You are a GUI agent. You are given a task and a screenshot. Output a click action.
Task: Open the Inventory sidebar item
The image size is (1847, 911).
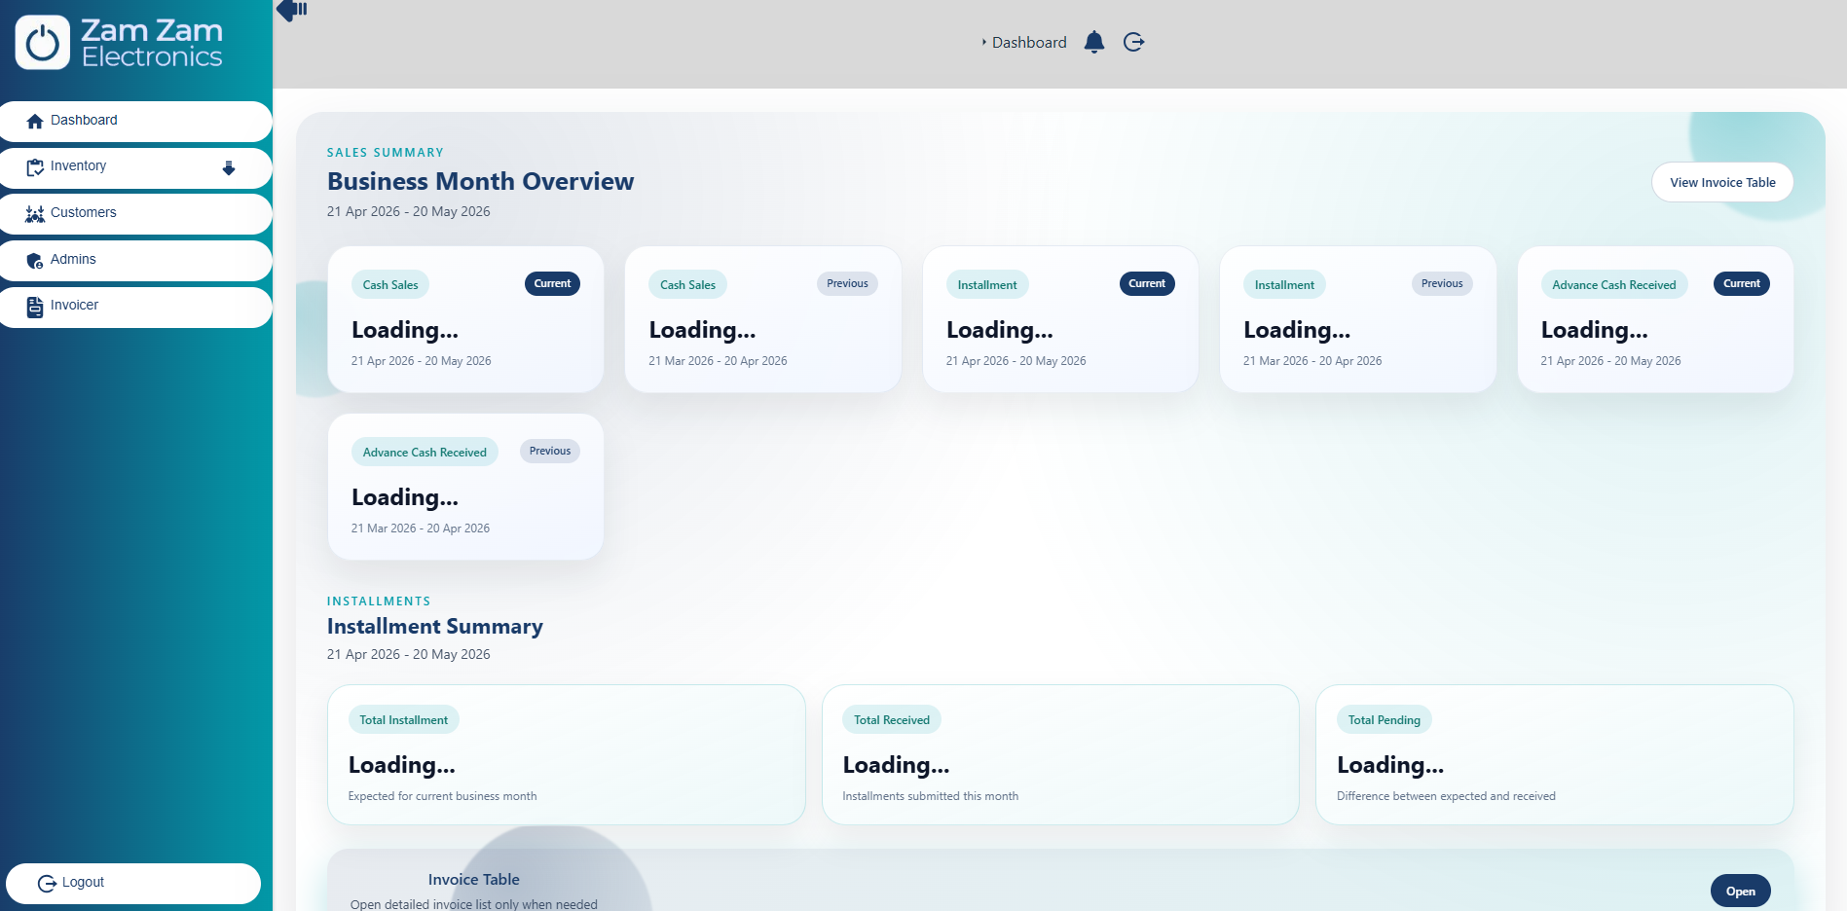click(x=135, y=167)
